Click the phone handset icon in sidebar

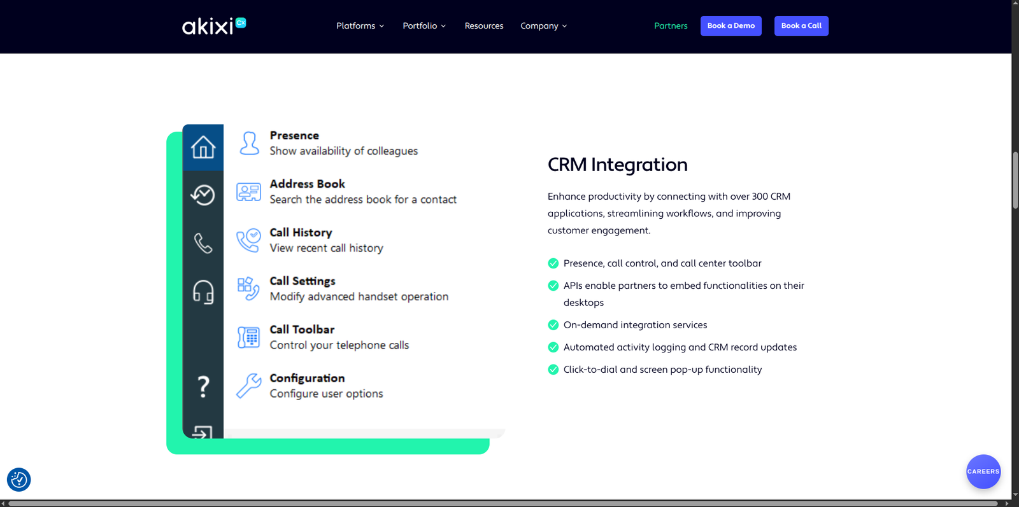click(x=203, y=243)
